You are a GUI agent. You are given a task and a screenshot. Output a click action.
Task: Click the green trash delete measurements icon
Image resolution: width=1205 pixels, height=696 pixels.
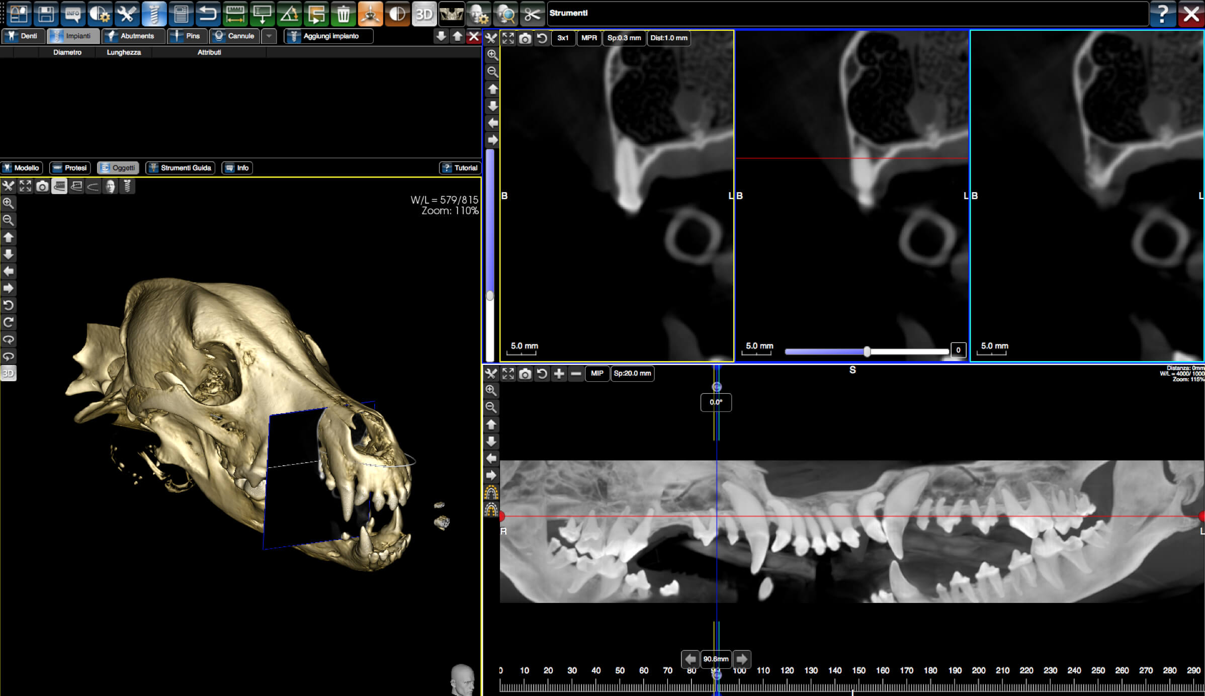343,14
